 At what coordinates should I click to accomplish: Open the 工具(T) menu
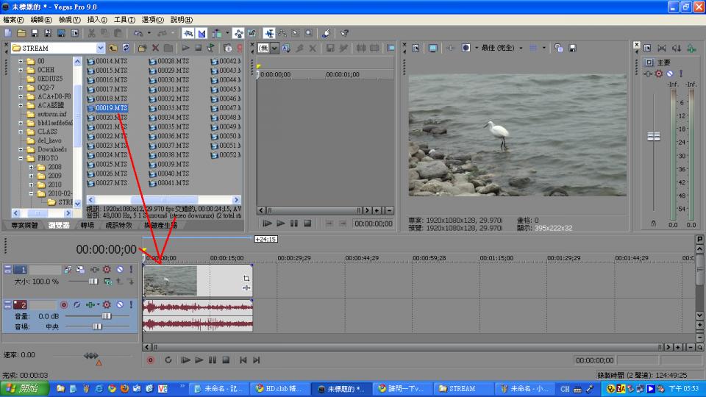coord(124,20)
